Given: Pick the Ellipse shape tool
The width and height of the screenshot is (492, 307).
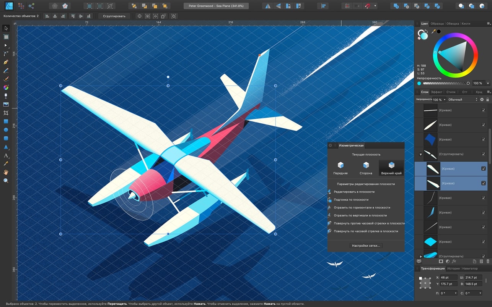Looking at the screenshot, I should point(6,130).
